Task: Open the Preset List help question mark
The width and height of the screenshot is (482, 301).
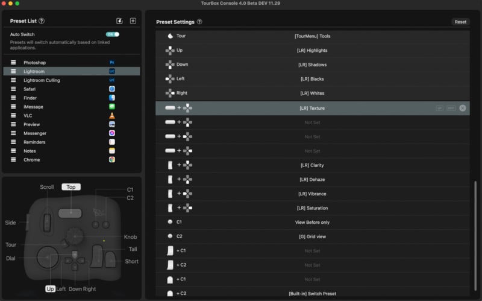Action: point(42,21)
